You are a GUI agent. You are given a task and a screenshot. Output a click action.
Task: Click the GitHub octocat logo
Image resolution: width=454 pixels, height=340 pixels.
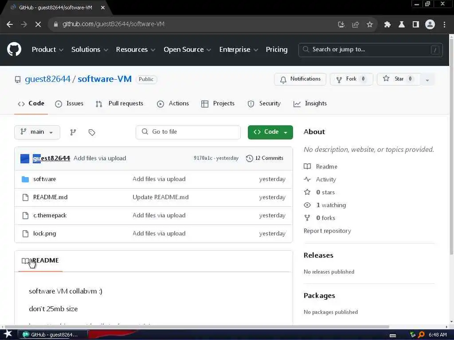click(x=14, y=50)
